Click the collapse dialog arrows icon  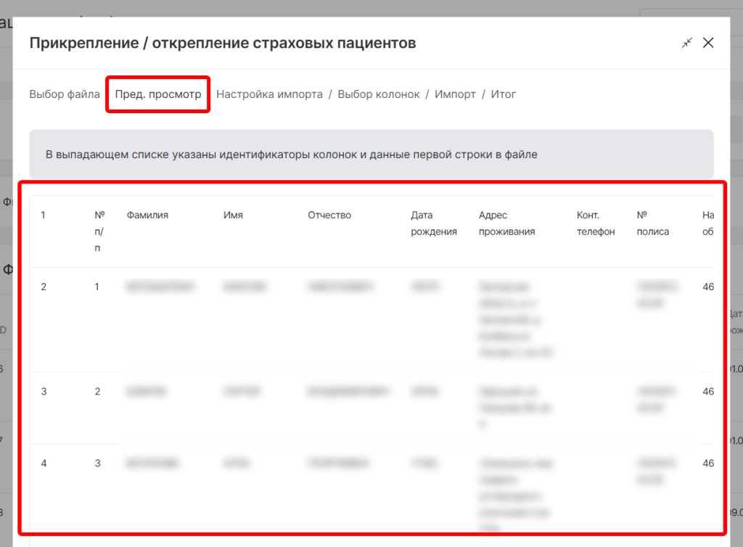click(687, 43)
